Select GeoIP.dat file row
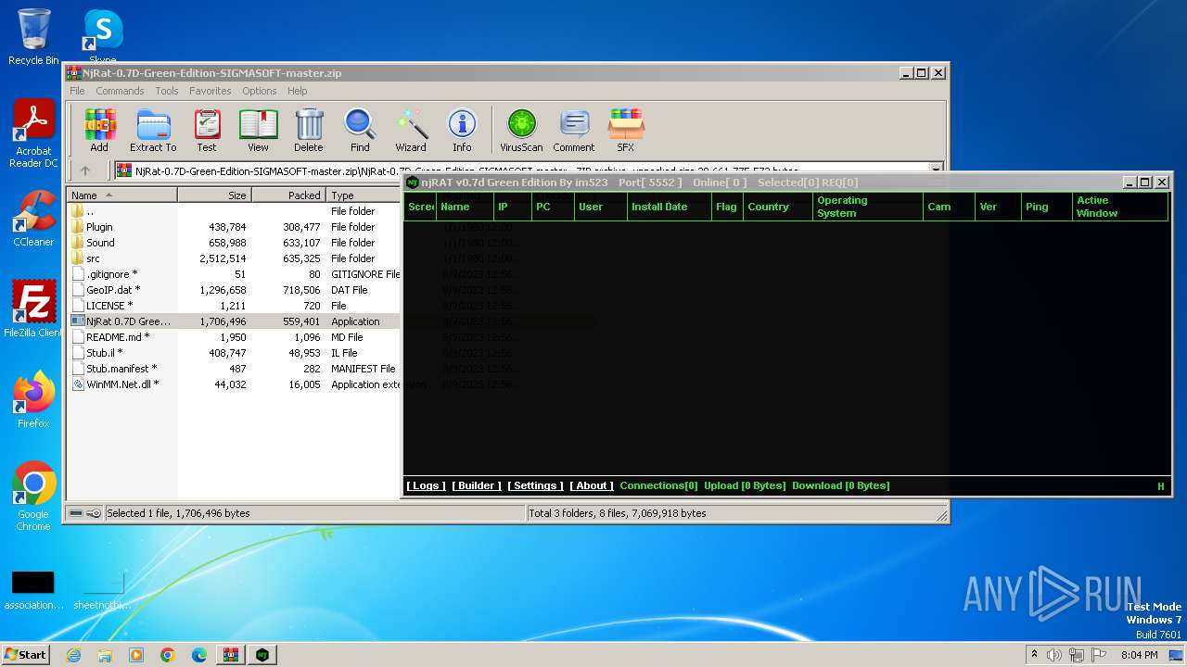The width and height of the screenshot is (1187, 667). [233, 290]
